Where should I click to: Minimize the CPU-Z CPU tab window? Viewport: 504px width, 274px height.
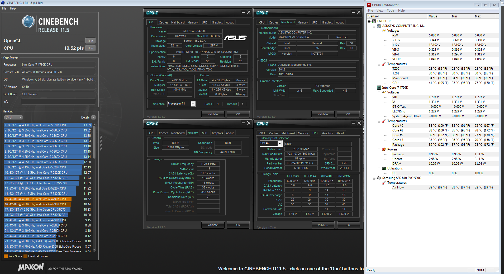point(243,12)
